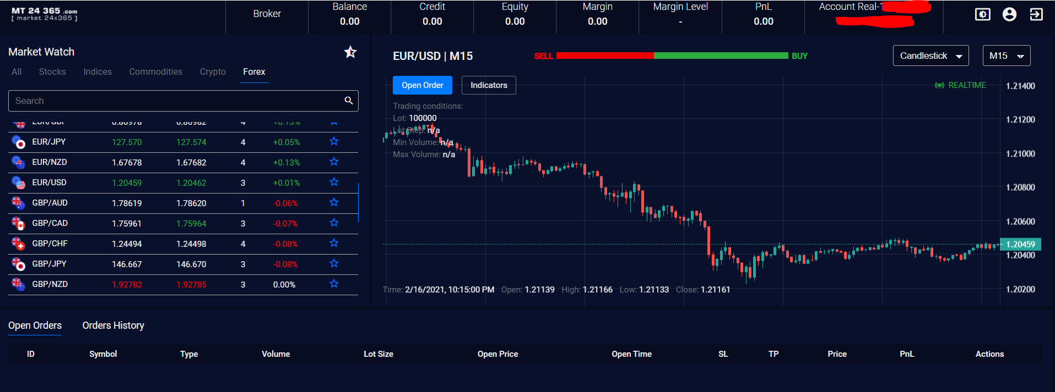The height and width of the screenshot is (392, 1055).
Task: Expand the M15 timeframe dropdown
Action: tap(1006, 56)
